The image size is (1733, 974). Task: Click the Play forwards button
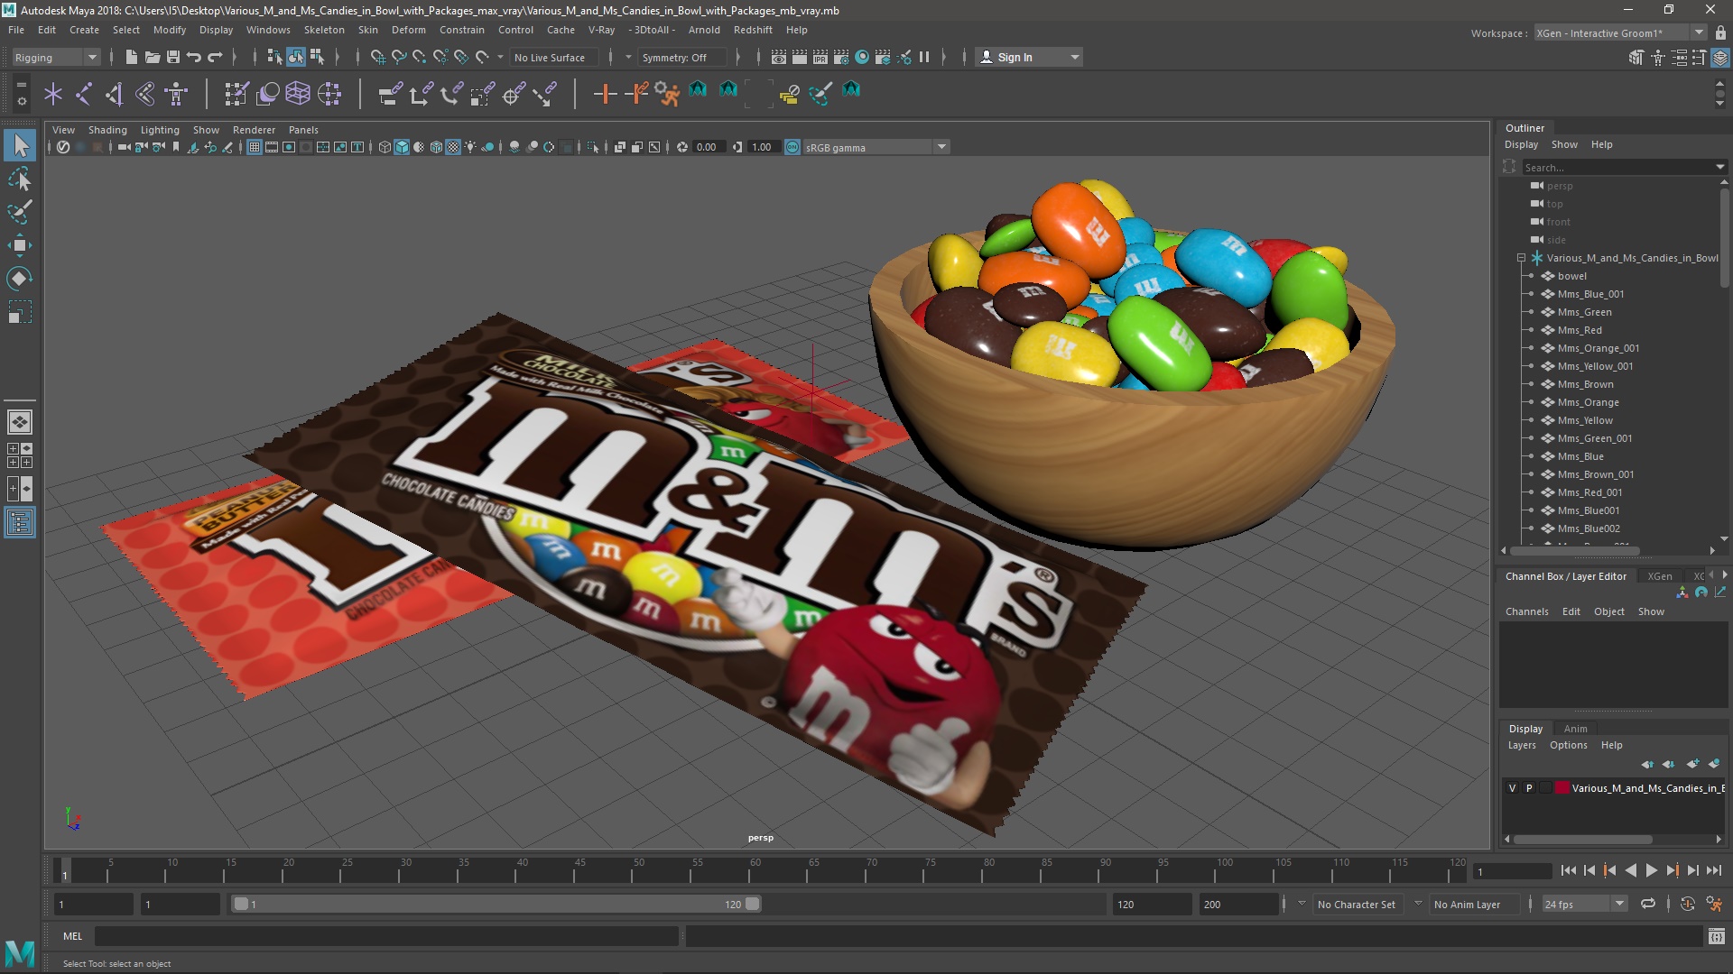tap(1651, 870)
